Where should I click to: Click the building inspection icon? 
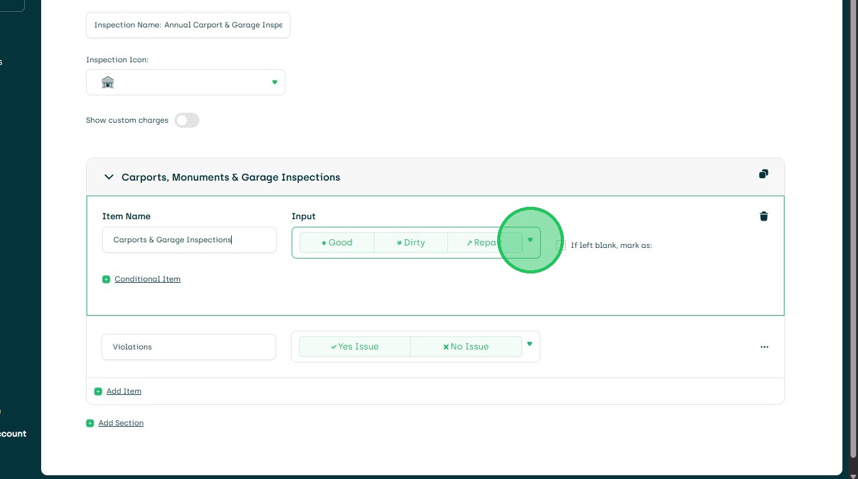[x=108, y=82]
